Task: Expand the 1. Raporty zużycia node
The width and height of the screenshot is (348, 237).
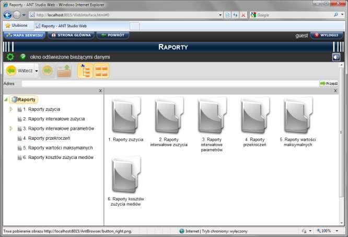Action: click(11, 109)
